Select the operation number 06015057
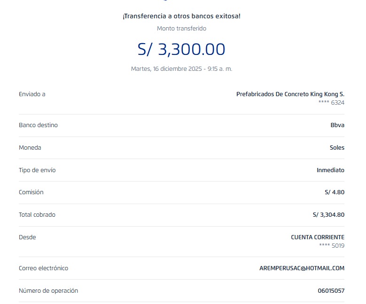The image size is (366, 304). [x=331, y=291]
